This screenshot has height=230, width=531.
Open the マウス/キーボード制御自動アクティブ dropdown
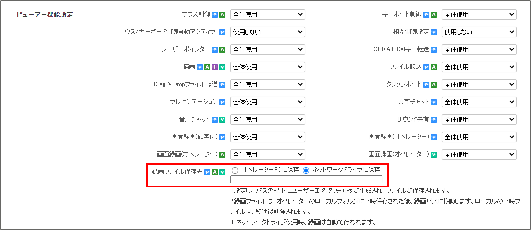[x=267, y=32]
